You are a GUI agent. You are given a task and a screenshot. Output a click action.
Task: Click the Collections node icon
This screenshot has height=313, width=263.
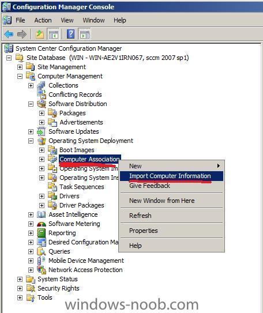point(42,85)
